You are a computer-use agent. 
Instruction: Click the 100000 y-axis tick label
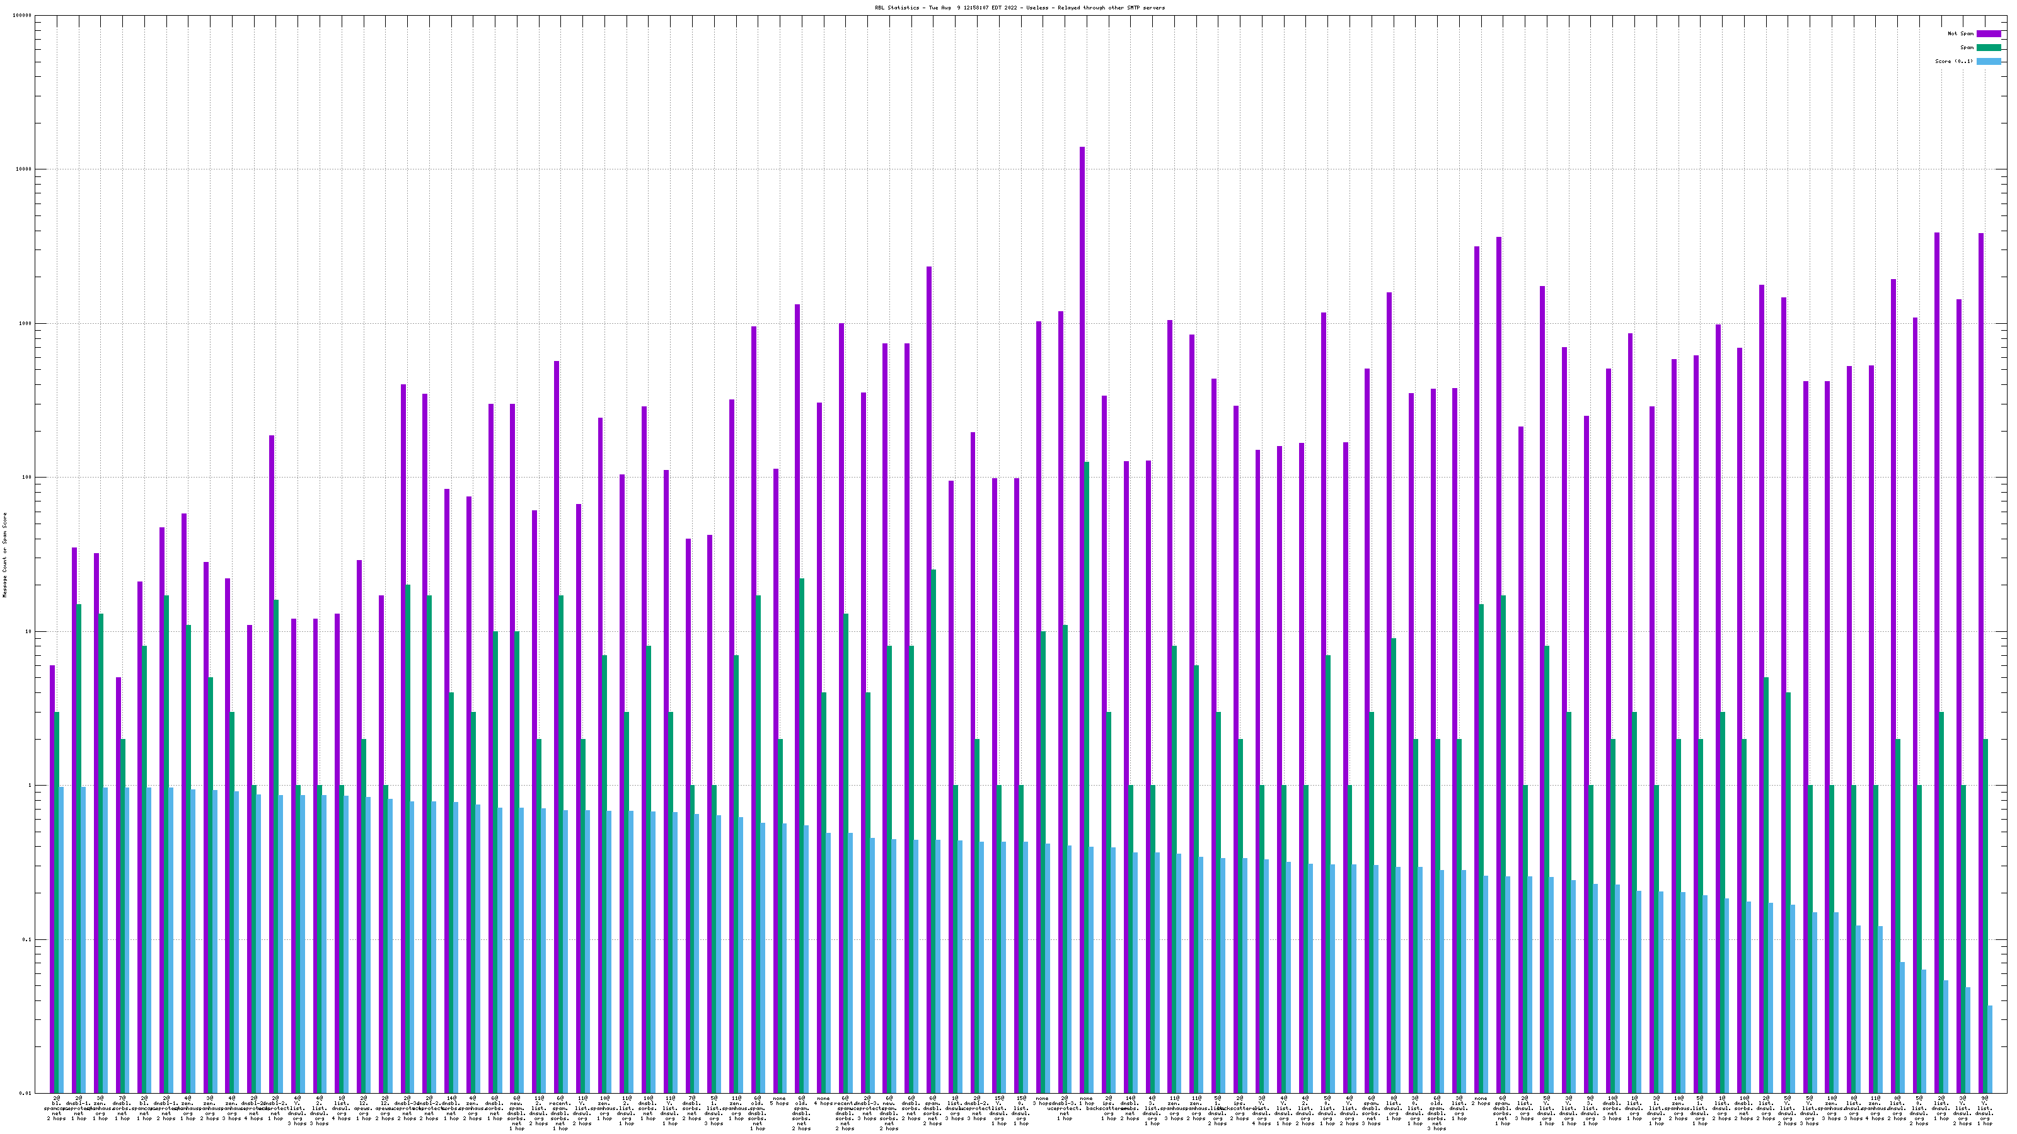click(23, 16)
